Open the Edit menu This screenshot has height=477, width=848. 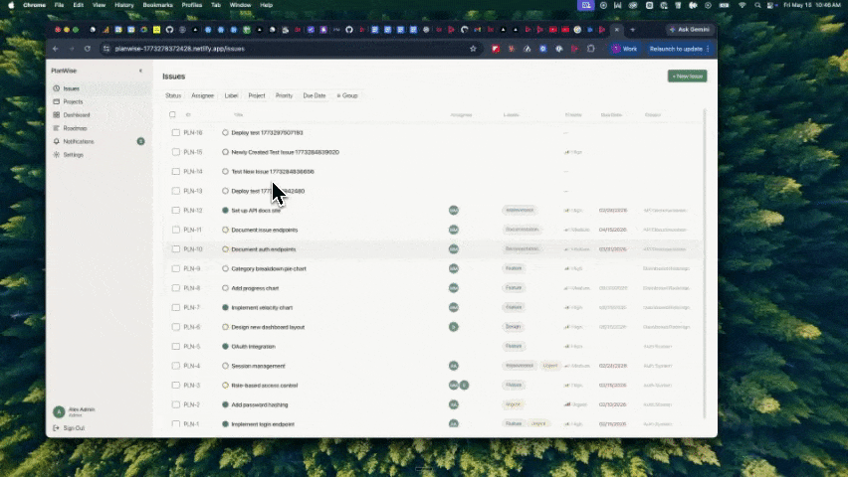79,5
